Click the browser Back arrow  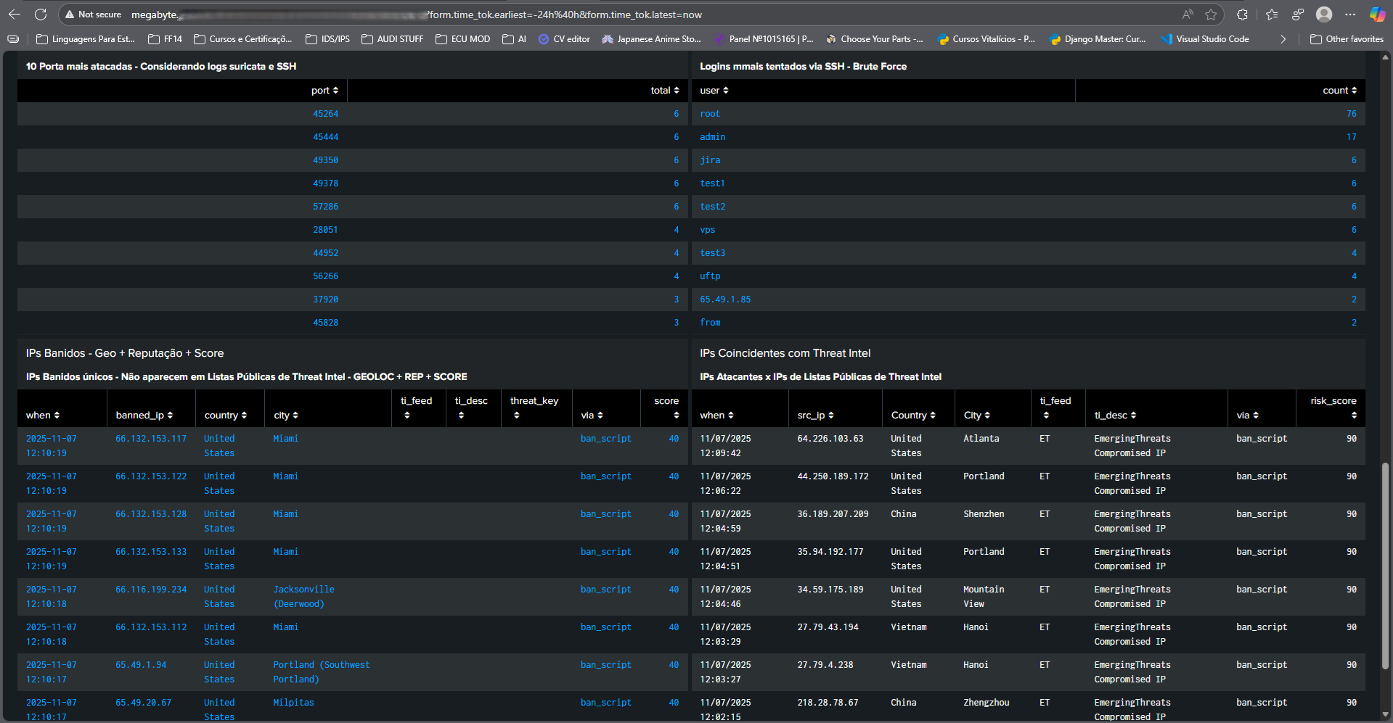[x=15, y=15]
